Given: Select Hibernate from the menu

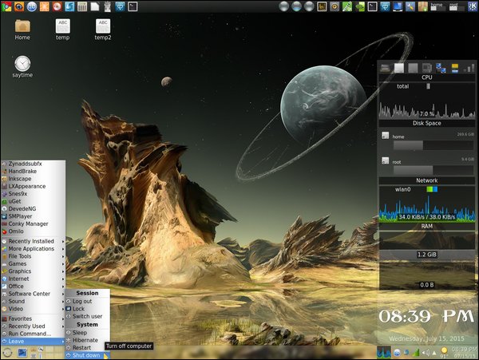Looking at the screenshot, I should (87, 340).
